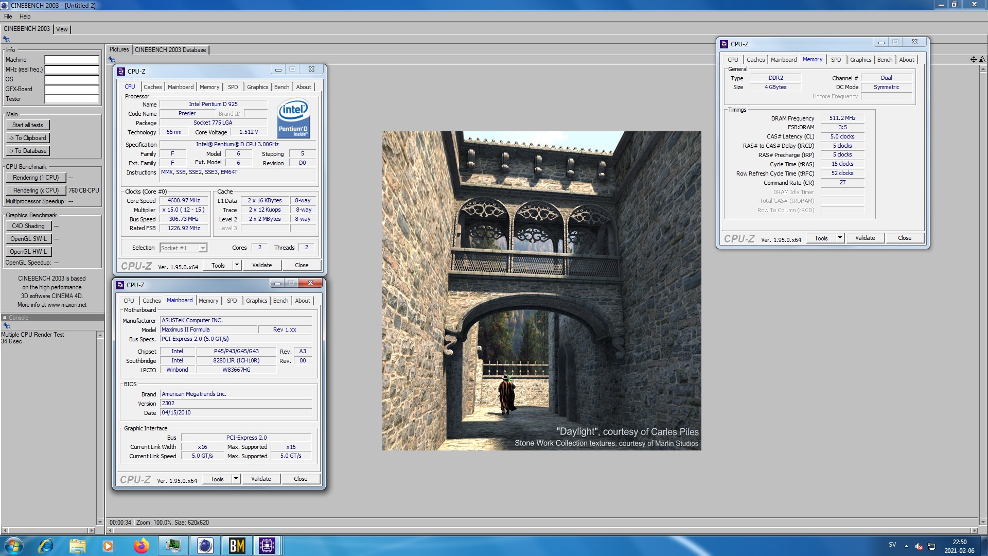The height and width of the screenshot is (556, 988).
Task: Click the muted speaker tray icon
Action: [x=919, y=546]
